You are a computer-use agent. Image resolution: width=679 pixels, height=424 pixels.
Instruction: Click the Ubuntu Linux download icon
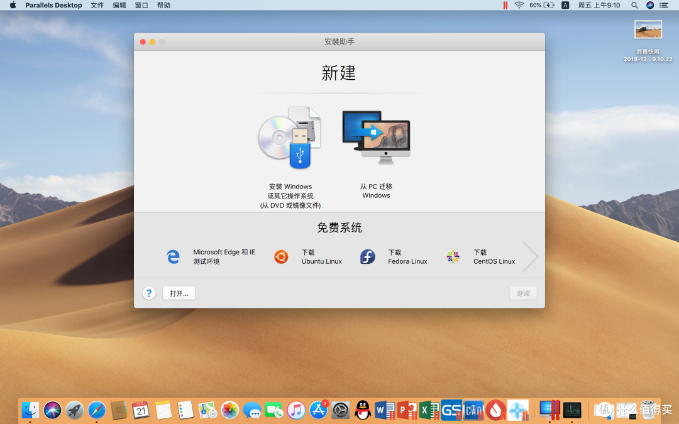click(x=281, y=256)
